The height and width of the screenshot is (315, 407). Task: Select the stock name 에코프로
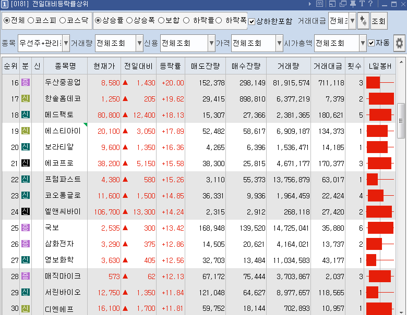click(x=59, y=163)
